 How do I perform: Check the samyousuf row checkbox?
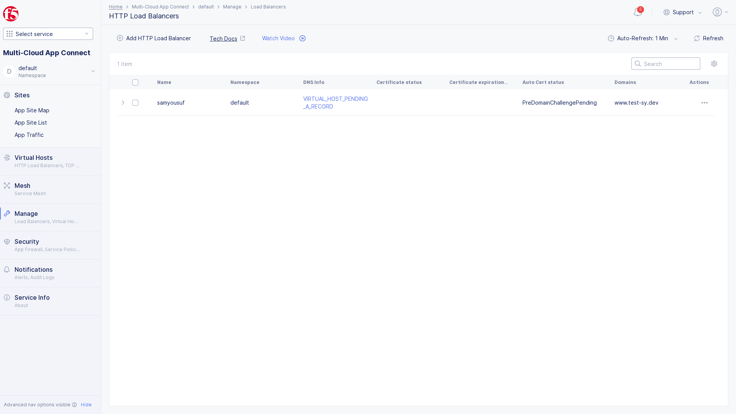(x=135, y=103)
